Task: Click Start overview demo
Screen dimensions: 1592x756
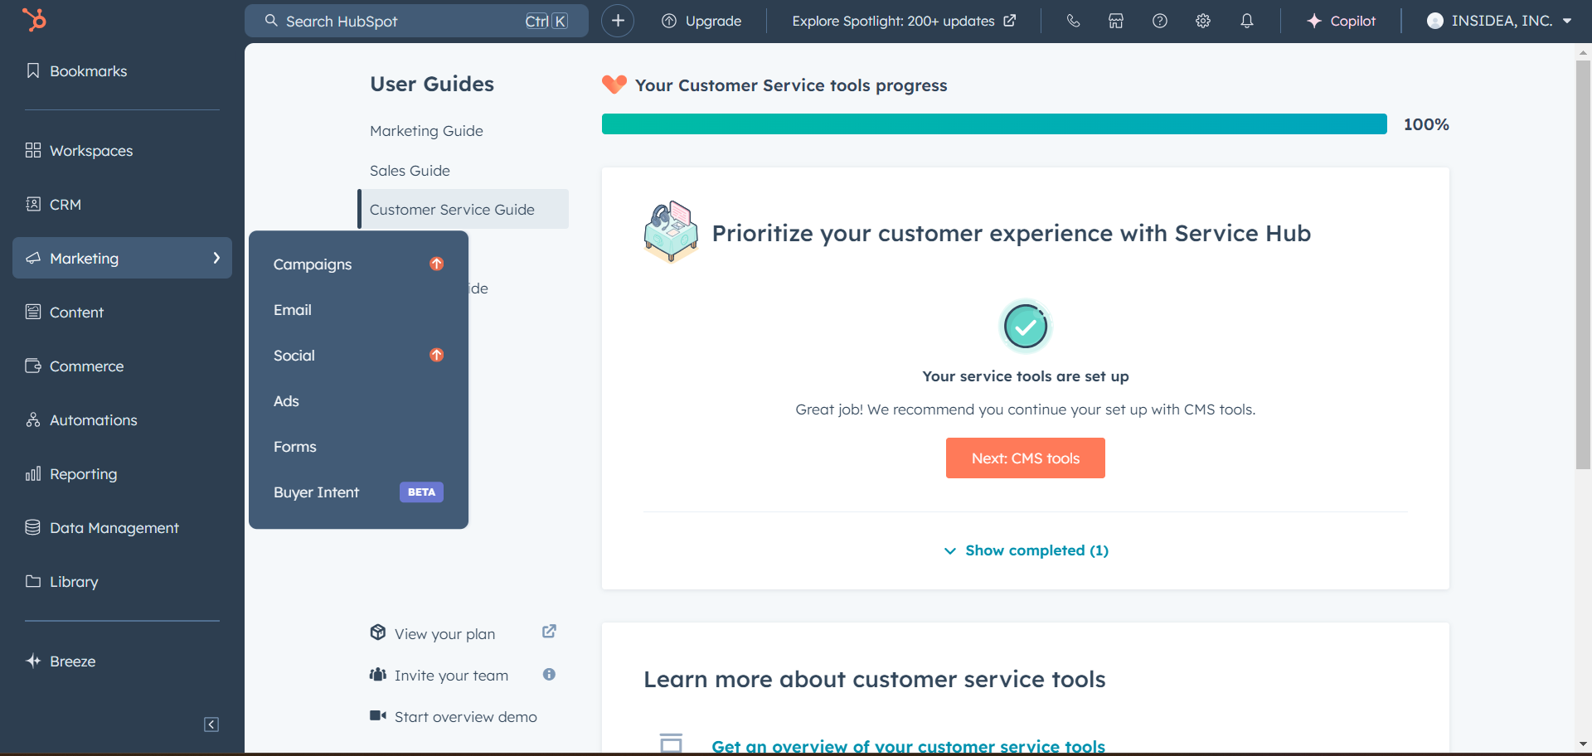Action: coord(465,717)
